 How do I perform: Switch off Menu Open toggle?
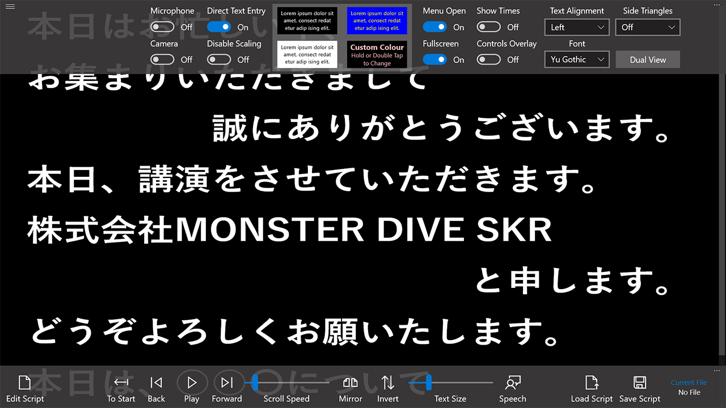coord(435,27)
